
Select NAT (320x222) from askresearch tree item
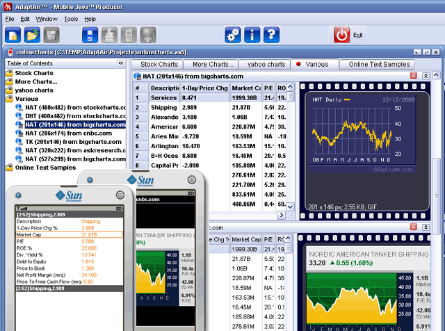pos(71,150)
